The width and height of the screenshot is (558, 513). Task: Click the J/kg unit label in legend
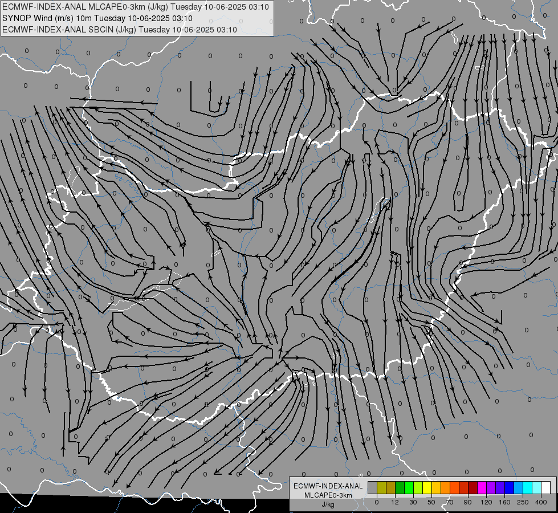(328, 504)
